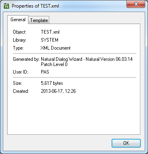Confirm with the OK button

pos(126,143)
